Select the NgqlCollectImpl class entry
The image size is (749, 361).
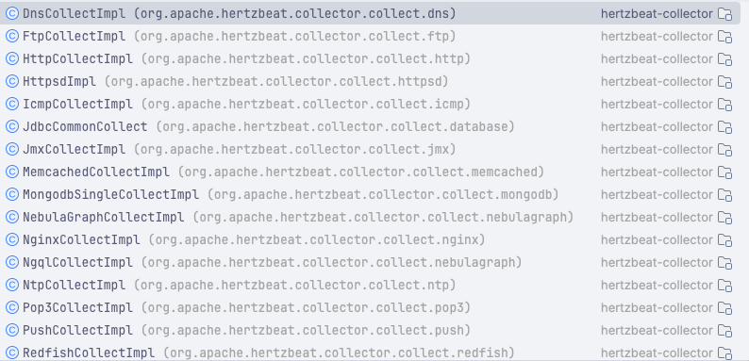tap(370, 263)
